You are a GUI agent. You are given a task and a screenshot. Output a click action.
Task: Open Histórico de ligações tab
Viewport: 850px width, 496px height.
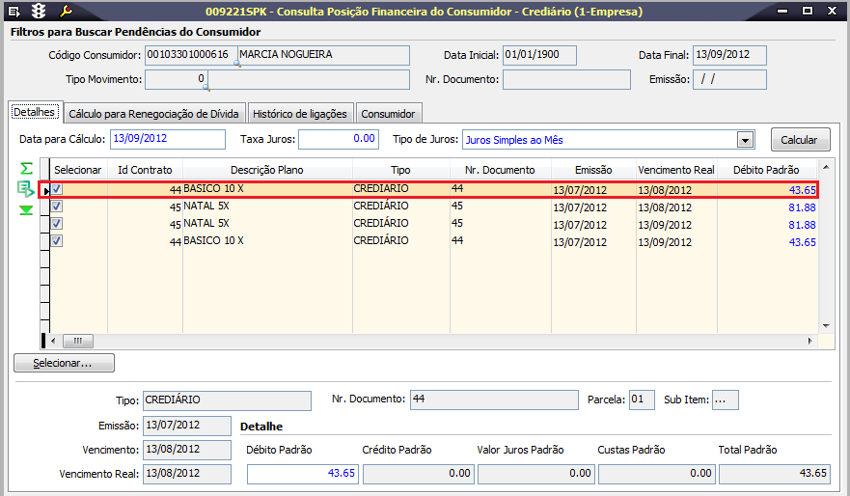[x=300, y=114]
